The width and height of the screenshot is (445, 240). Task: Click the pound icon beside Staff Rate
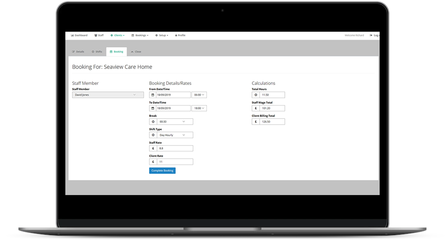tap(153, 148)
